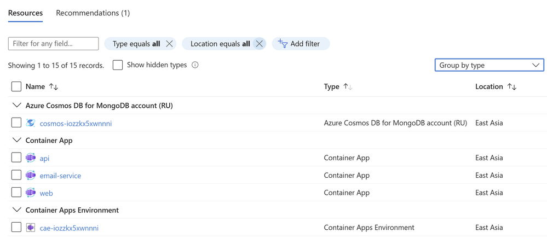Click the Add filter button

click(300, 44)
